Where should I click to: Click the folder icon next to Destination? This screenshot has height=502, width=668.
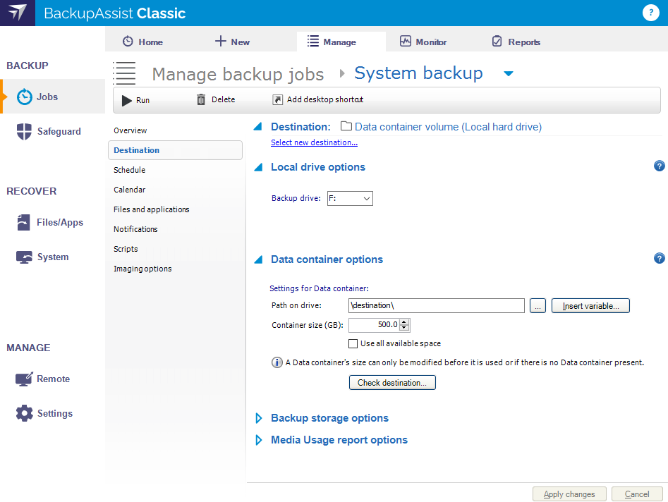pos(346,126)
